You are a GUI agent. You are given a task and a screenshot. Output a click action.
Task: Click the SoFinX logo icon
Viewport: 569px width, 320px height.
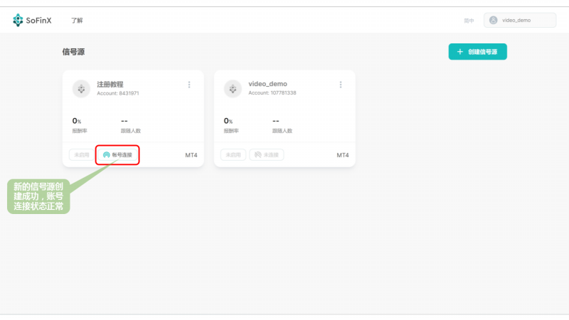18,21
